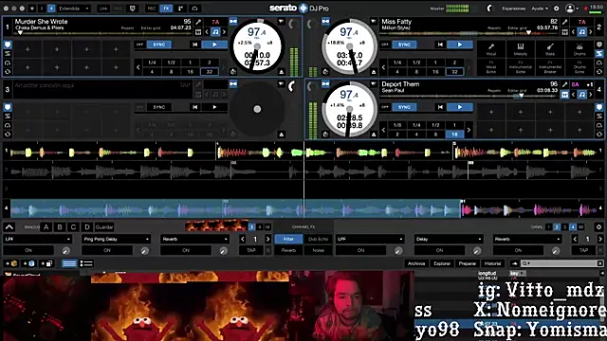Open deck 2 track edit pencil icon
607x341 pixels.
565,22
